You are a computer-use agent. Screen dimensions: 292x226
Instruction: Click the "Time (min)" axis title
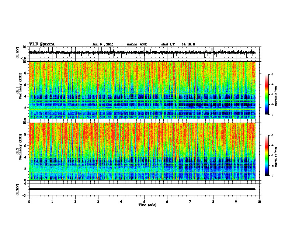tap(147, 205)
